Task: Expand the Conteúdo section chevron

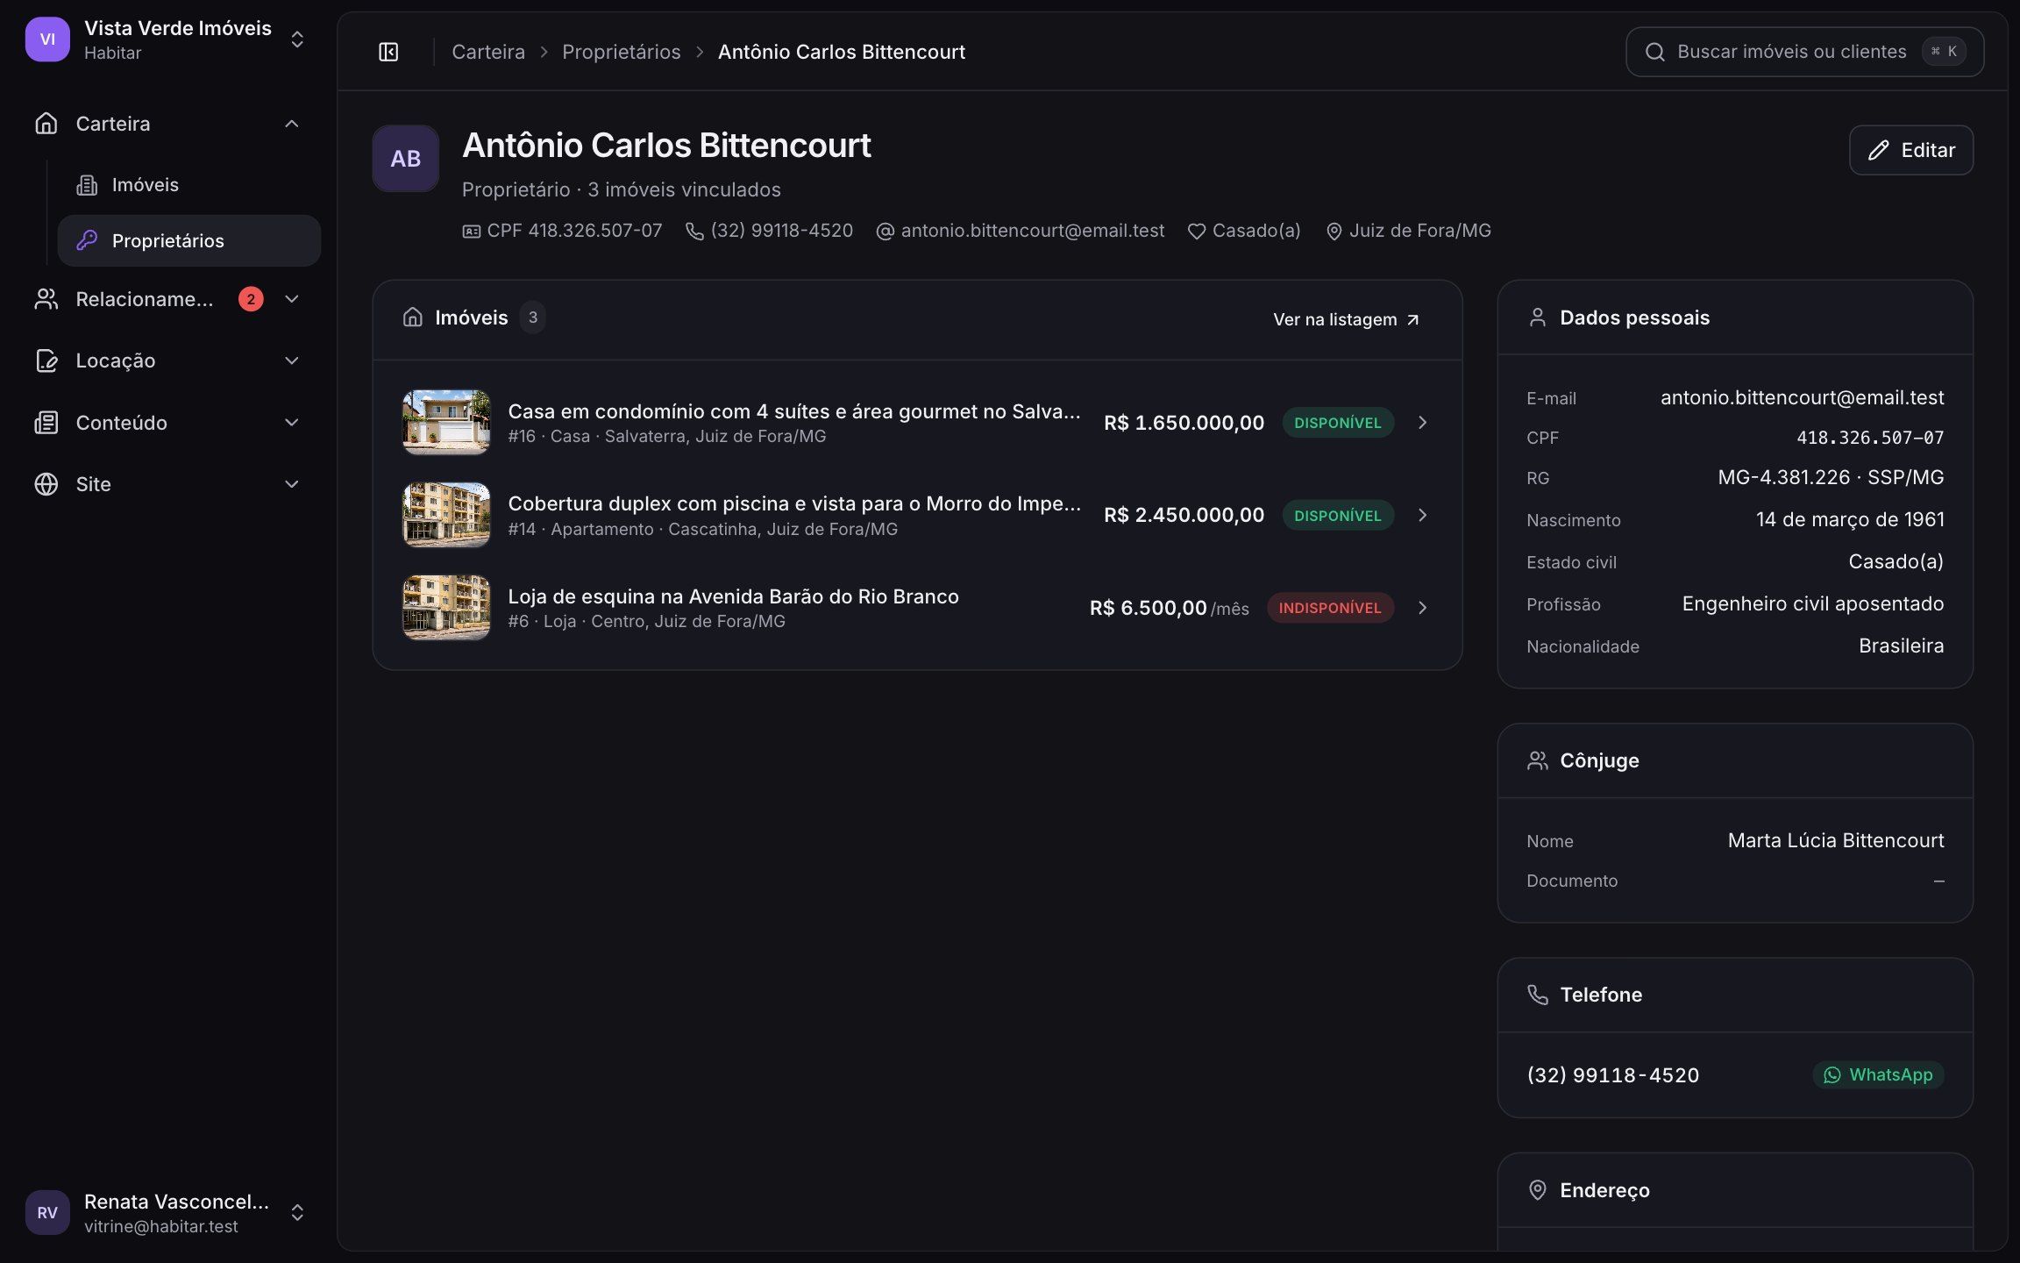Action: click(x=292, y=423)
